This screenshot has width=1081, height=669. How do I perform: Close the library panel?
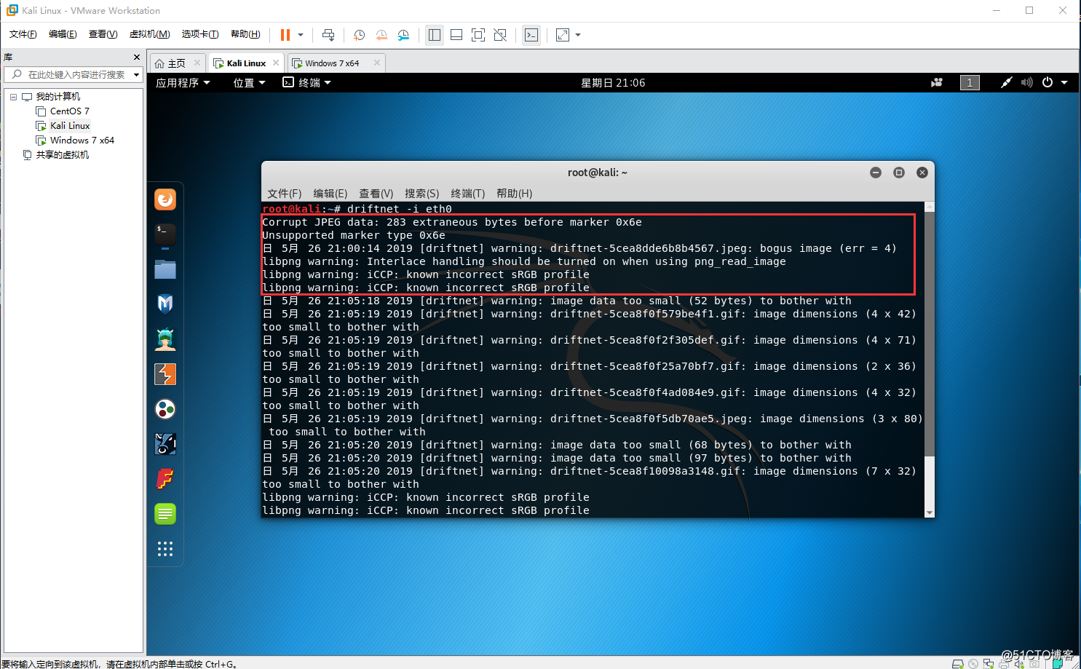point(137,57)
